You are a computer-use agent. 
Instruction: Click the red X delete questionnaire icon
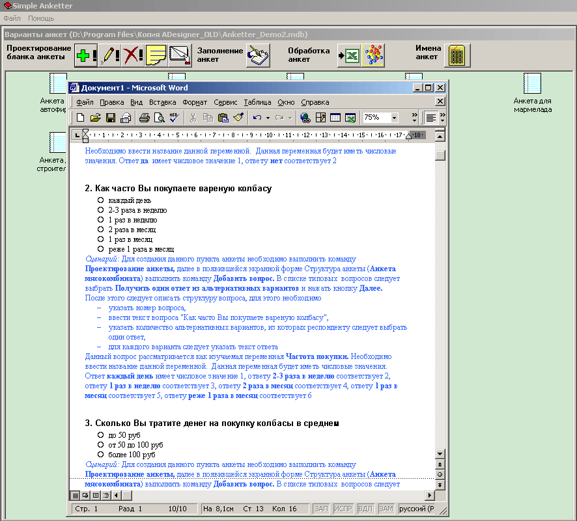tap(132, 55)
